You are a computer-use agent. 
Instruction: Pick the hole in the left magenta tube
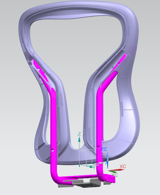coord(53,151)
